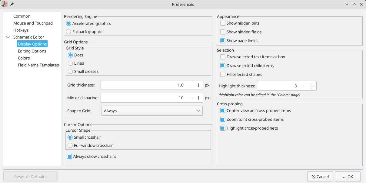
Task: Toggle Always show crosshairs checkbox
Action: coord(69,157)
